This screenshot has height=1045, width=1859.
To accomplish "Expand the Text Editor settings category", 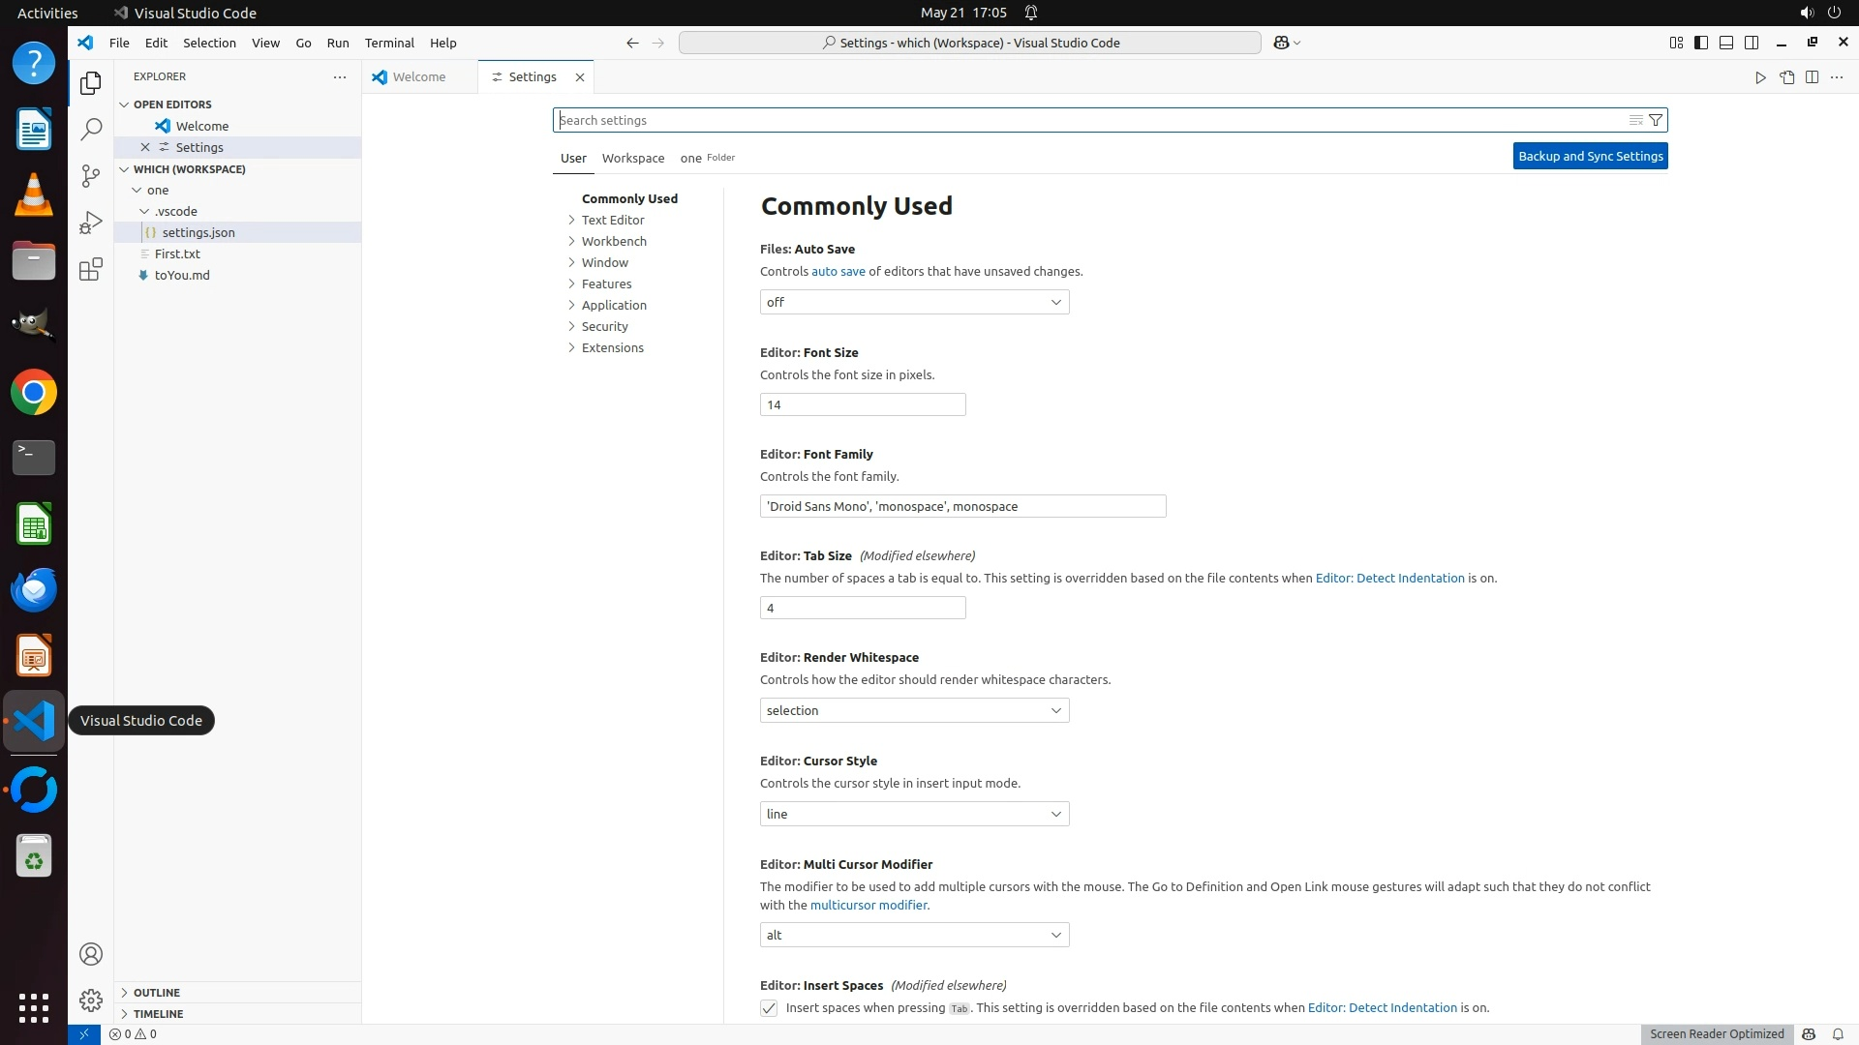I will click(x=612, y=220).
